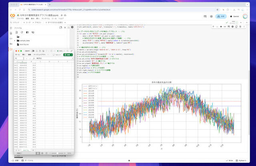Click the green Excel 共有 share button
256x166 pixels.
pyautogui.click(x=68, y=55)
